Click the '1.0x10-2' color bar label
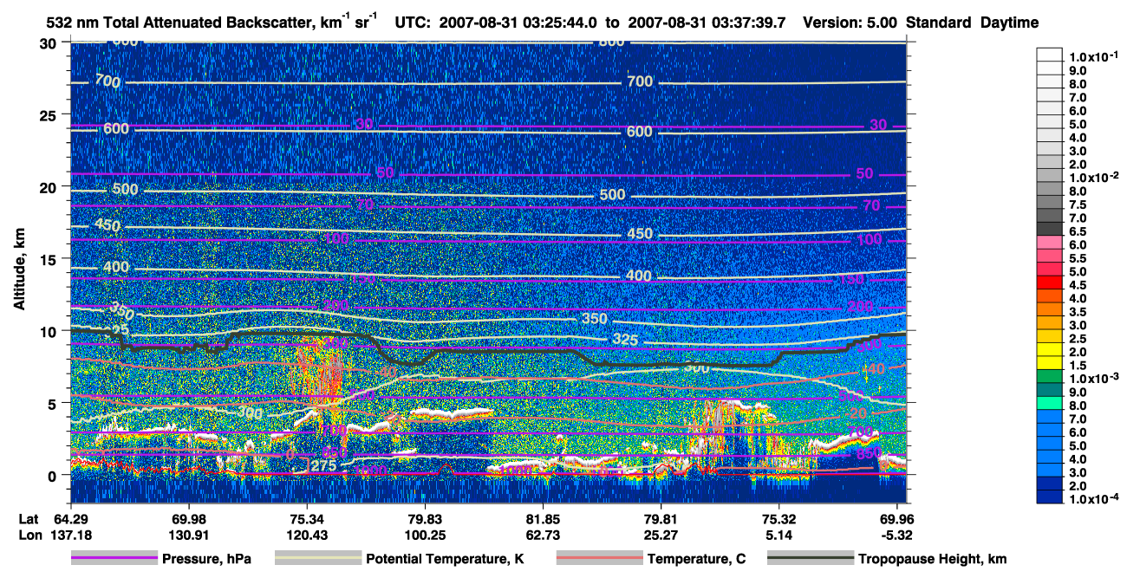The width and height of the screenshot is (1127, 578). (1096, 177)
